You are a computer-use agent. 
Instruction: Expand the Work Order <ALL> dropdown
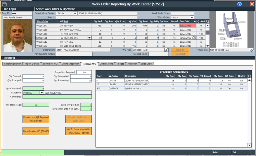(192, 17)
